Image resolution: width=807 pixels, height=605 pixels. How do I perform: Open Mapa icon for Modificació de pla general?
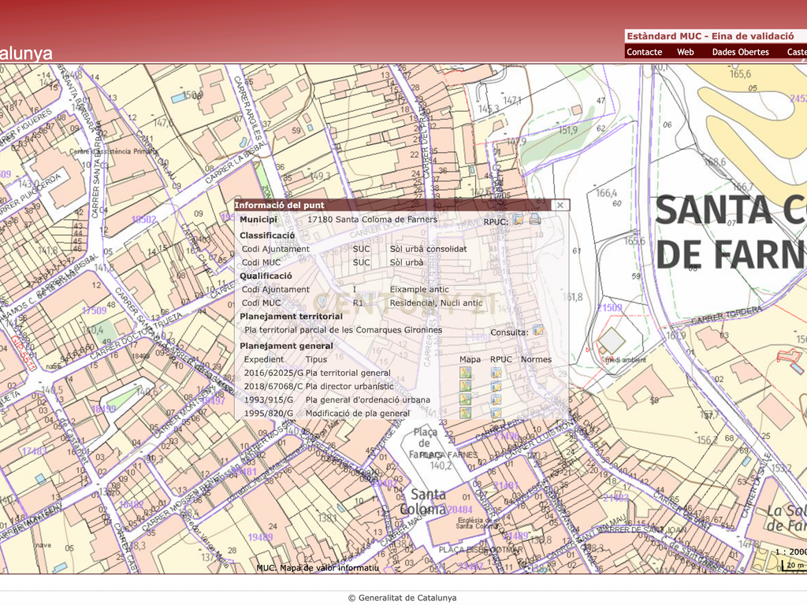pos(465,413)
